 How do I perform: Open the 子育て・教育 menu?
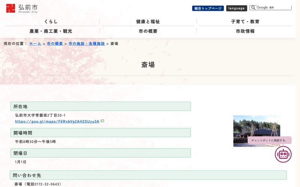(x=245, y=22)
